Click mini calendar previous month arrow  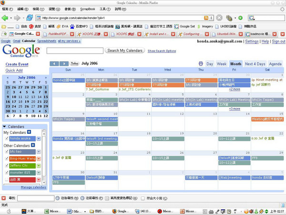tap(8, 77)
